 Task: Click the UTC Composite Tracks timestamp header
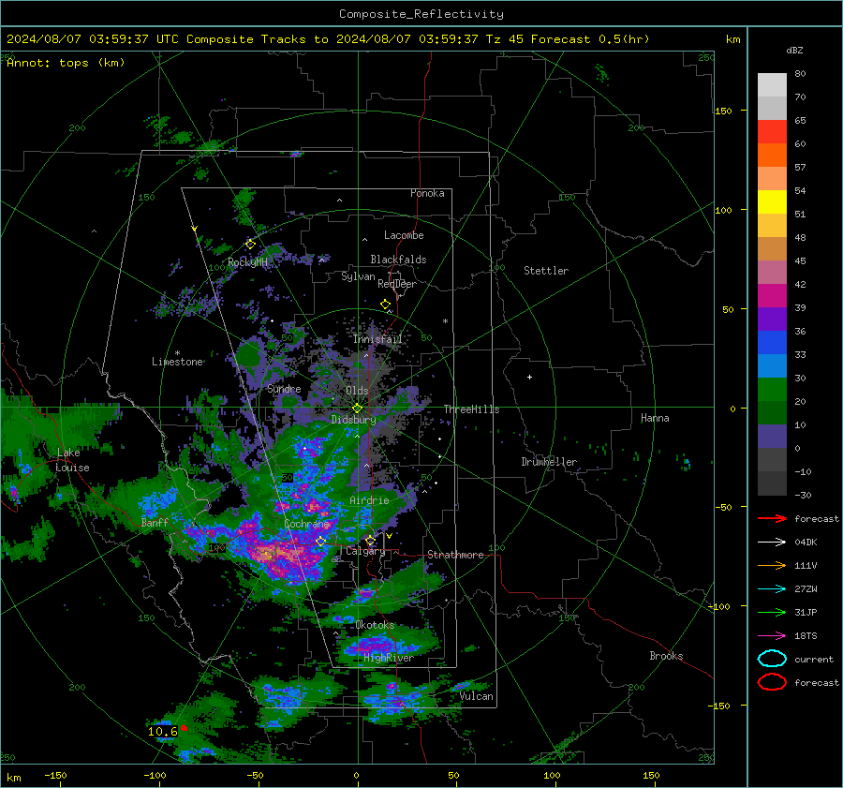pos(328,39)
